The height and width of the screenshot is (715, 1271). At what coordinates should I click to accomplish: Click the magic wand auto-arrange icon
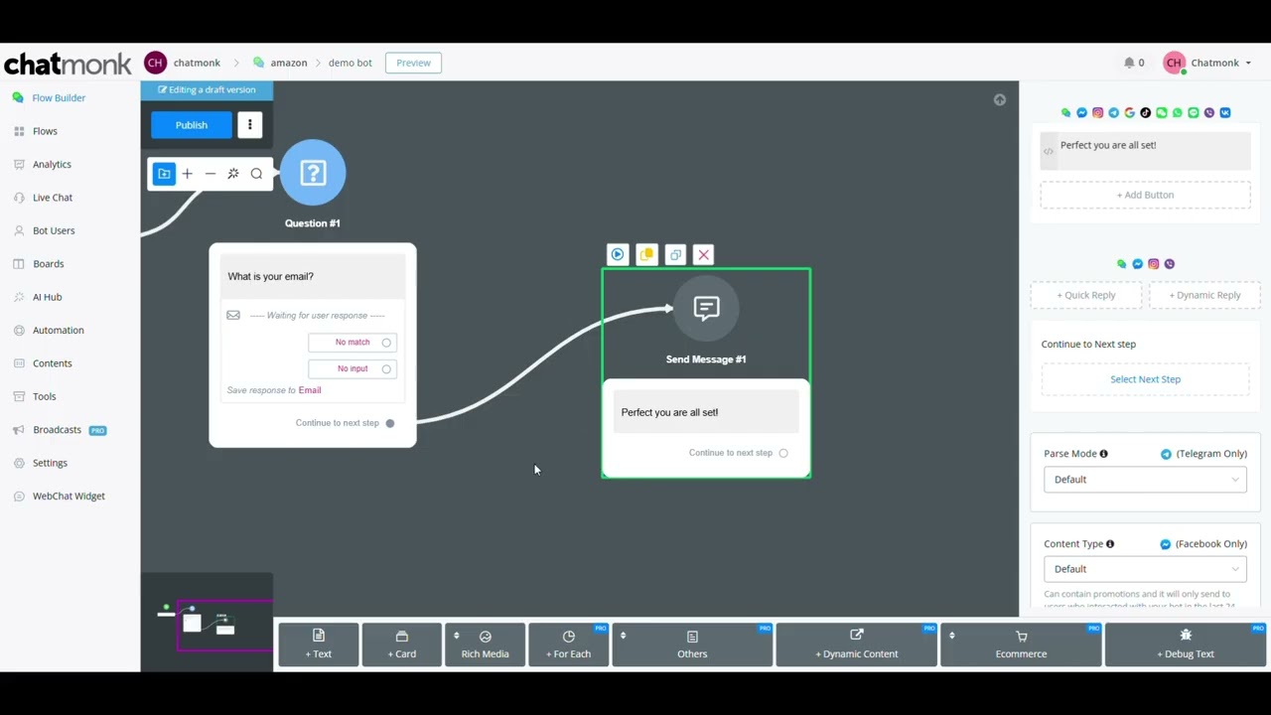click(x=233, y=174)
